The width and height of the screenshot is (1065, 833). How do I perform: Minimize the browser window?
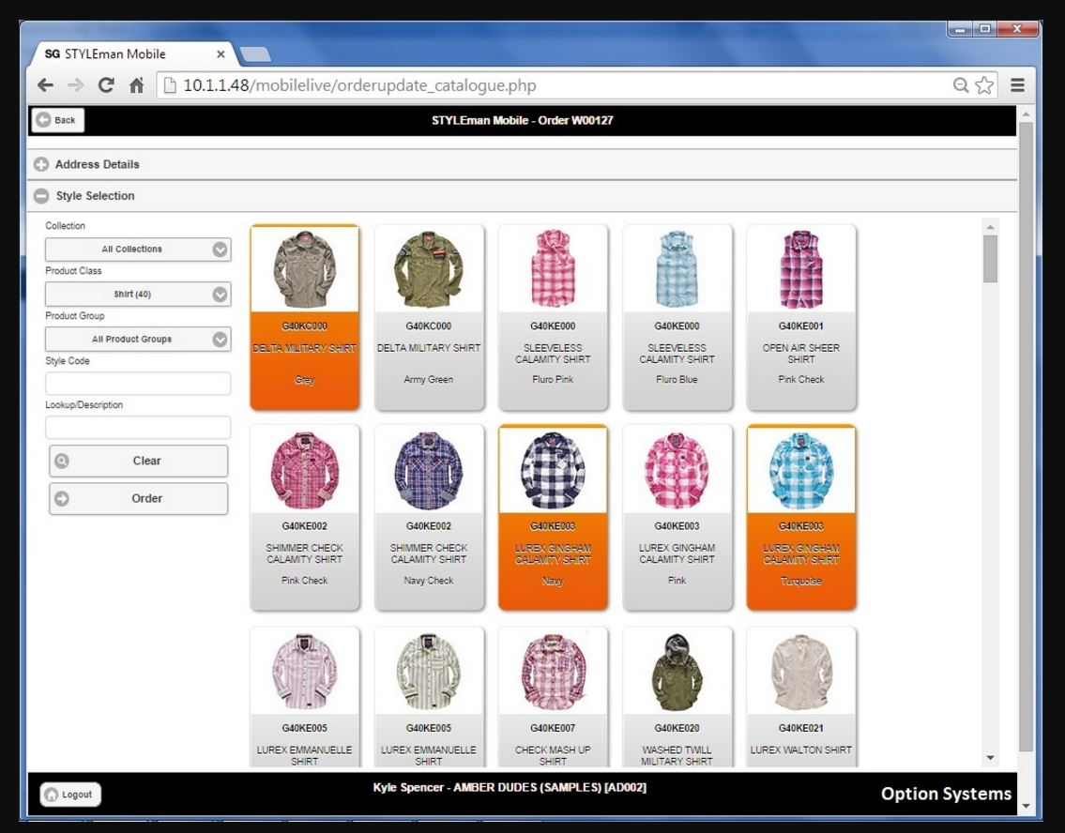[960, 29]
